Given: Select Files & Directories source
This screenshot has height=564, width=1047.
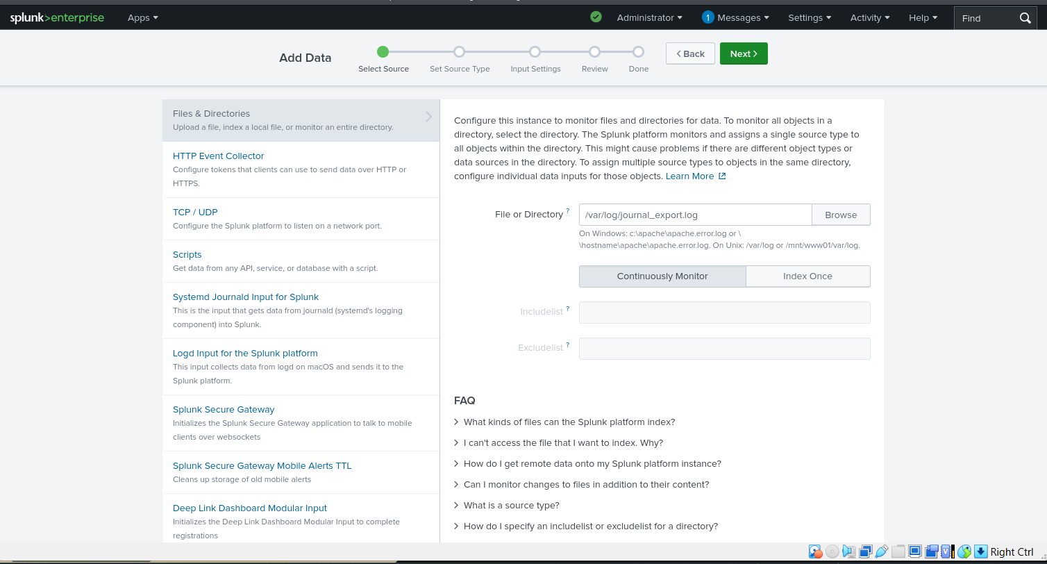Looking at the screenshot, I should (301, 120).
